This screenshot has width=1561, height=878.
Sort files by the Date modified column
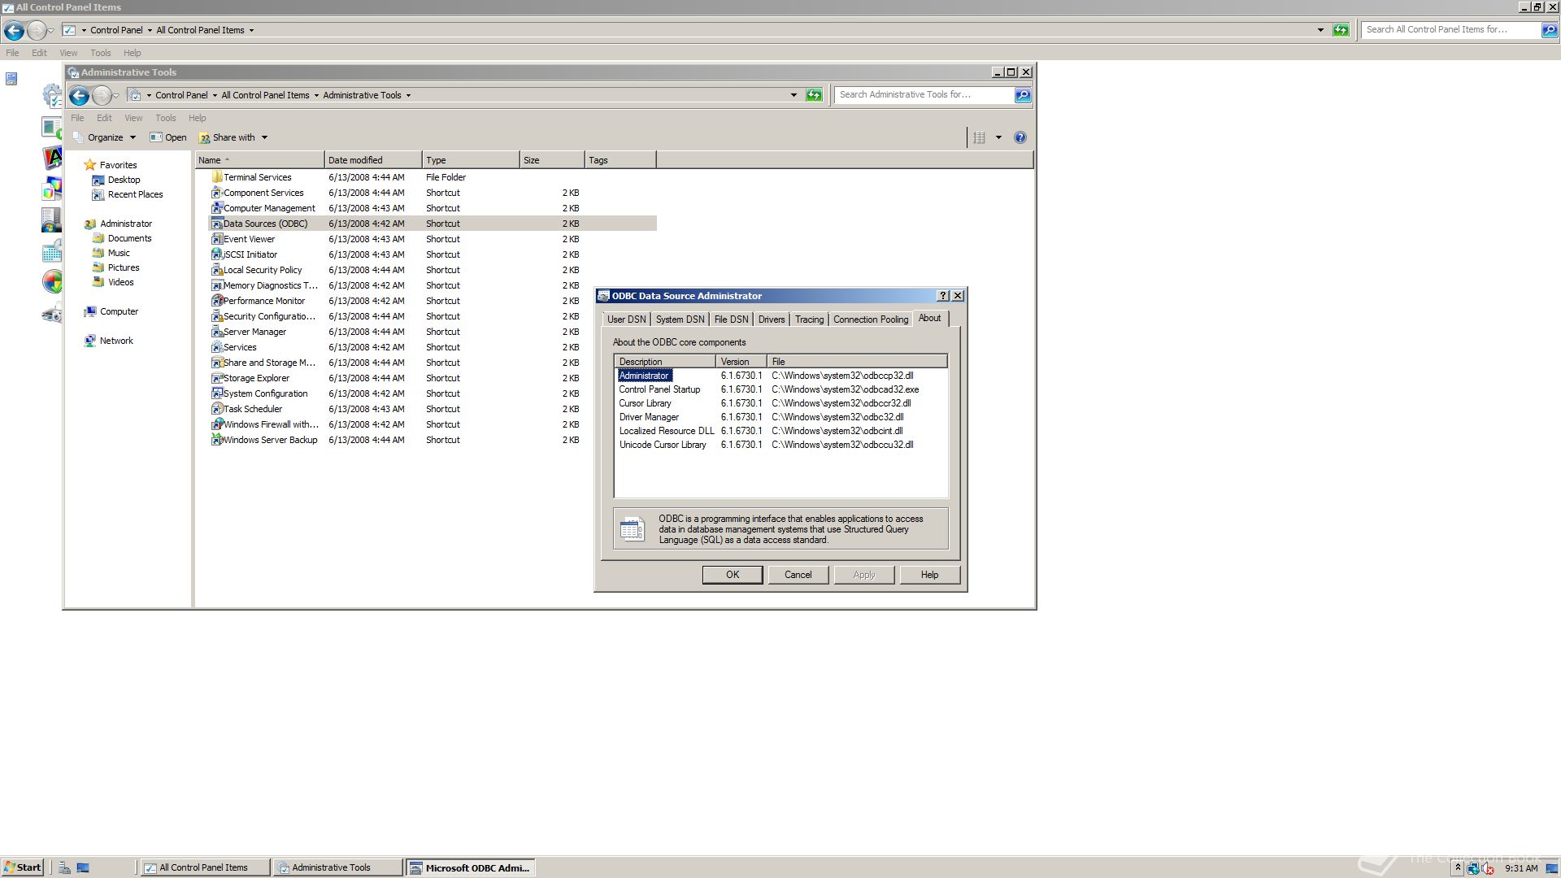[x=373, y=160]
